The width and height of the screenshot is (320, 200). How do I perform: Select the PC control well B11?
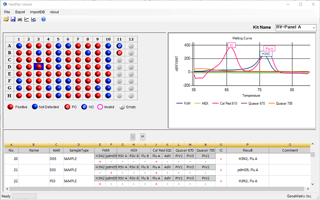point(119,53)
